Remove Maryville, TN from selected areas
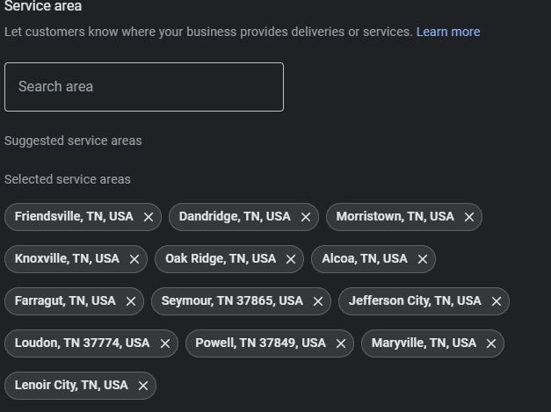The width and height of the screenshot is (551, 412). (x=491, y=343)
